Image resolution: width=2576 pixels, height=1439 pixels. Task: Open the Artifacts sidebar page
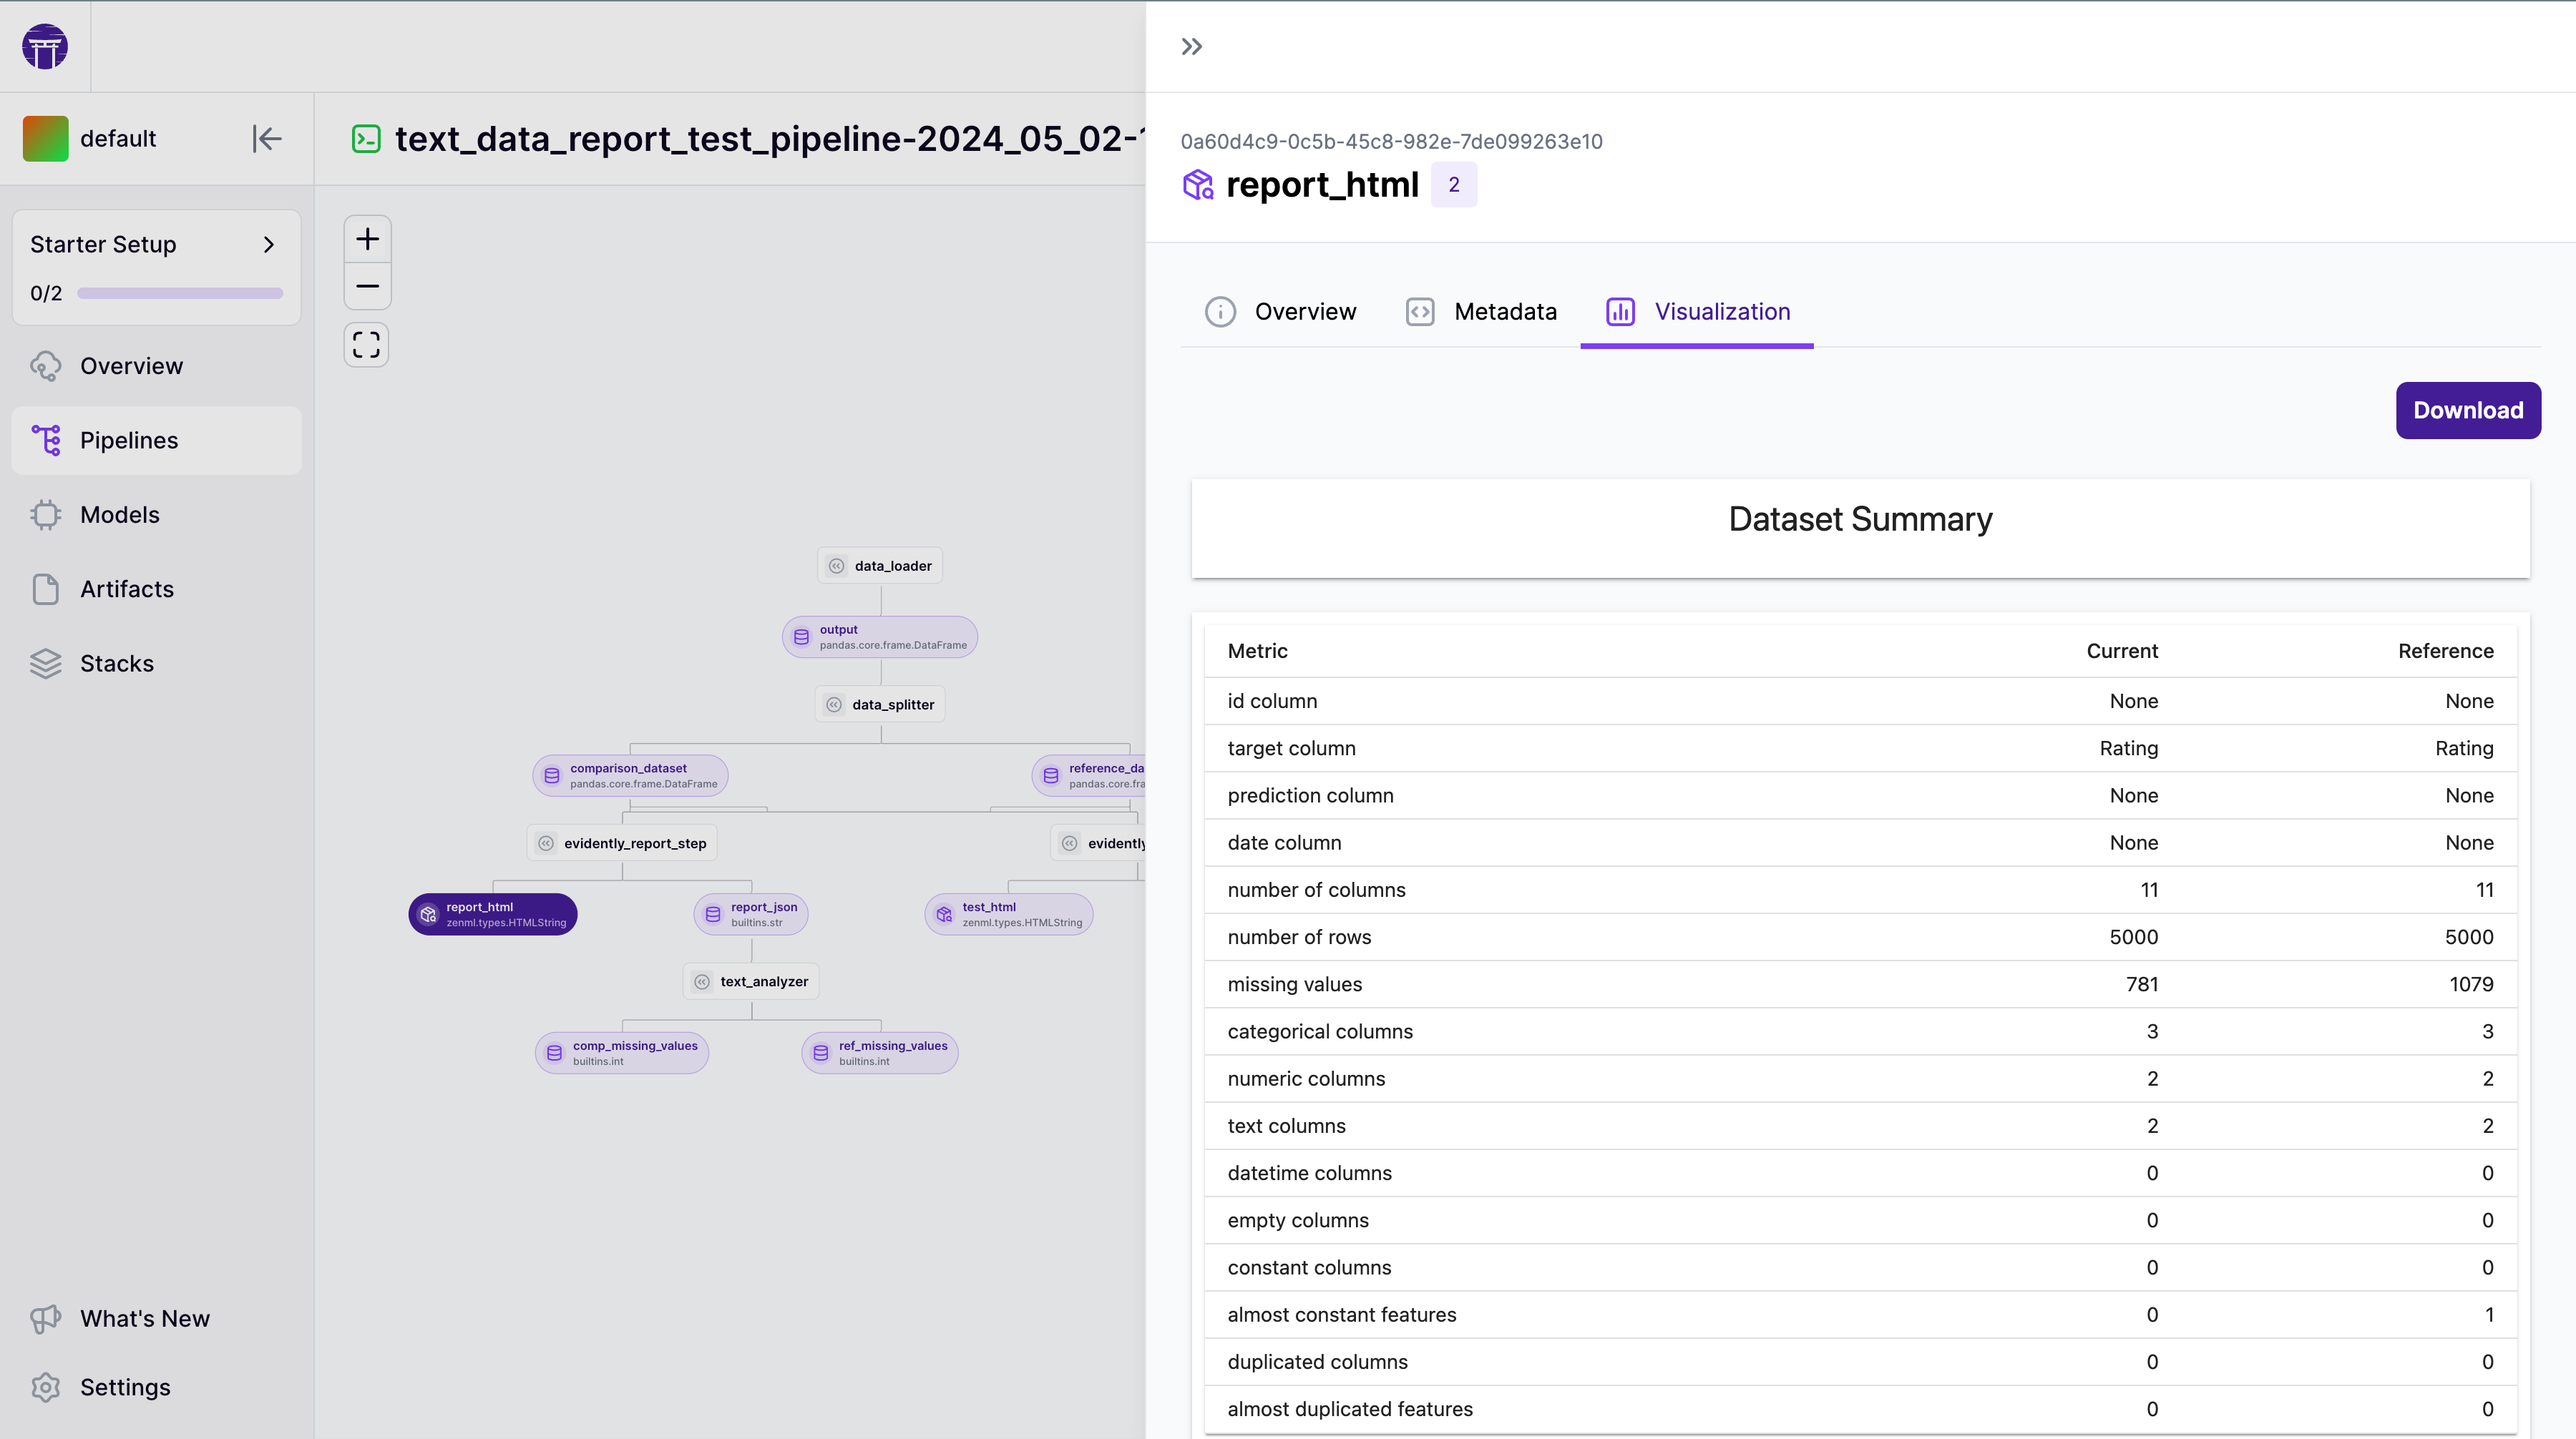126,589
